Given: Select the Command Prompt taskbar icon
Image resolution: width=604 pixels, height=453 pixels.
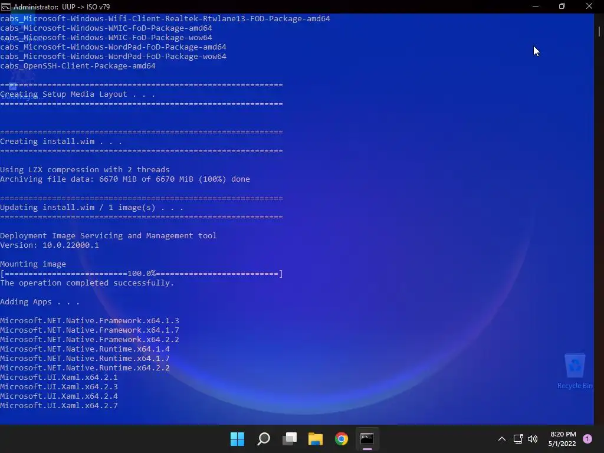Looking at the screenshot, I should pos(367,439).
